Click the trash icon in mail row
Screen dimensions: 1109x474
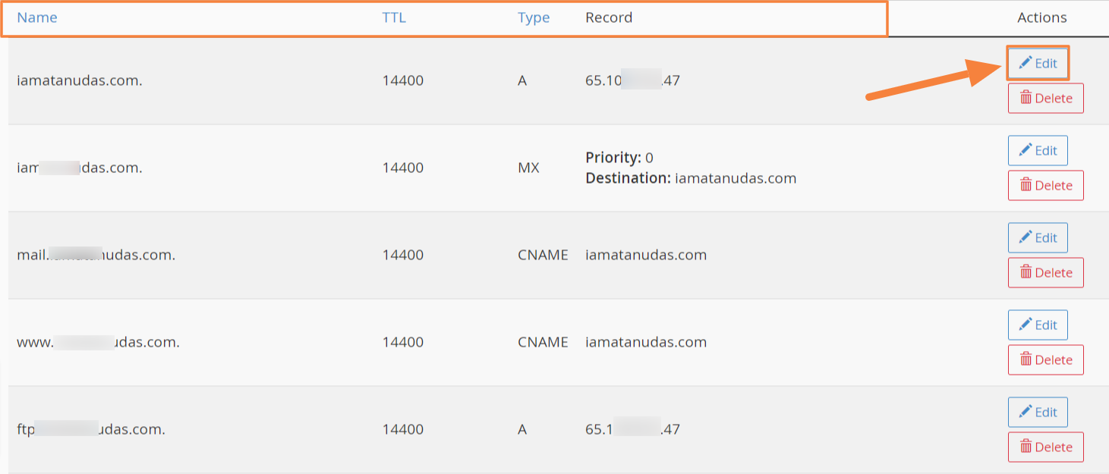[1026, 272]
